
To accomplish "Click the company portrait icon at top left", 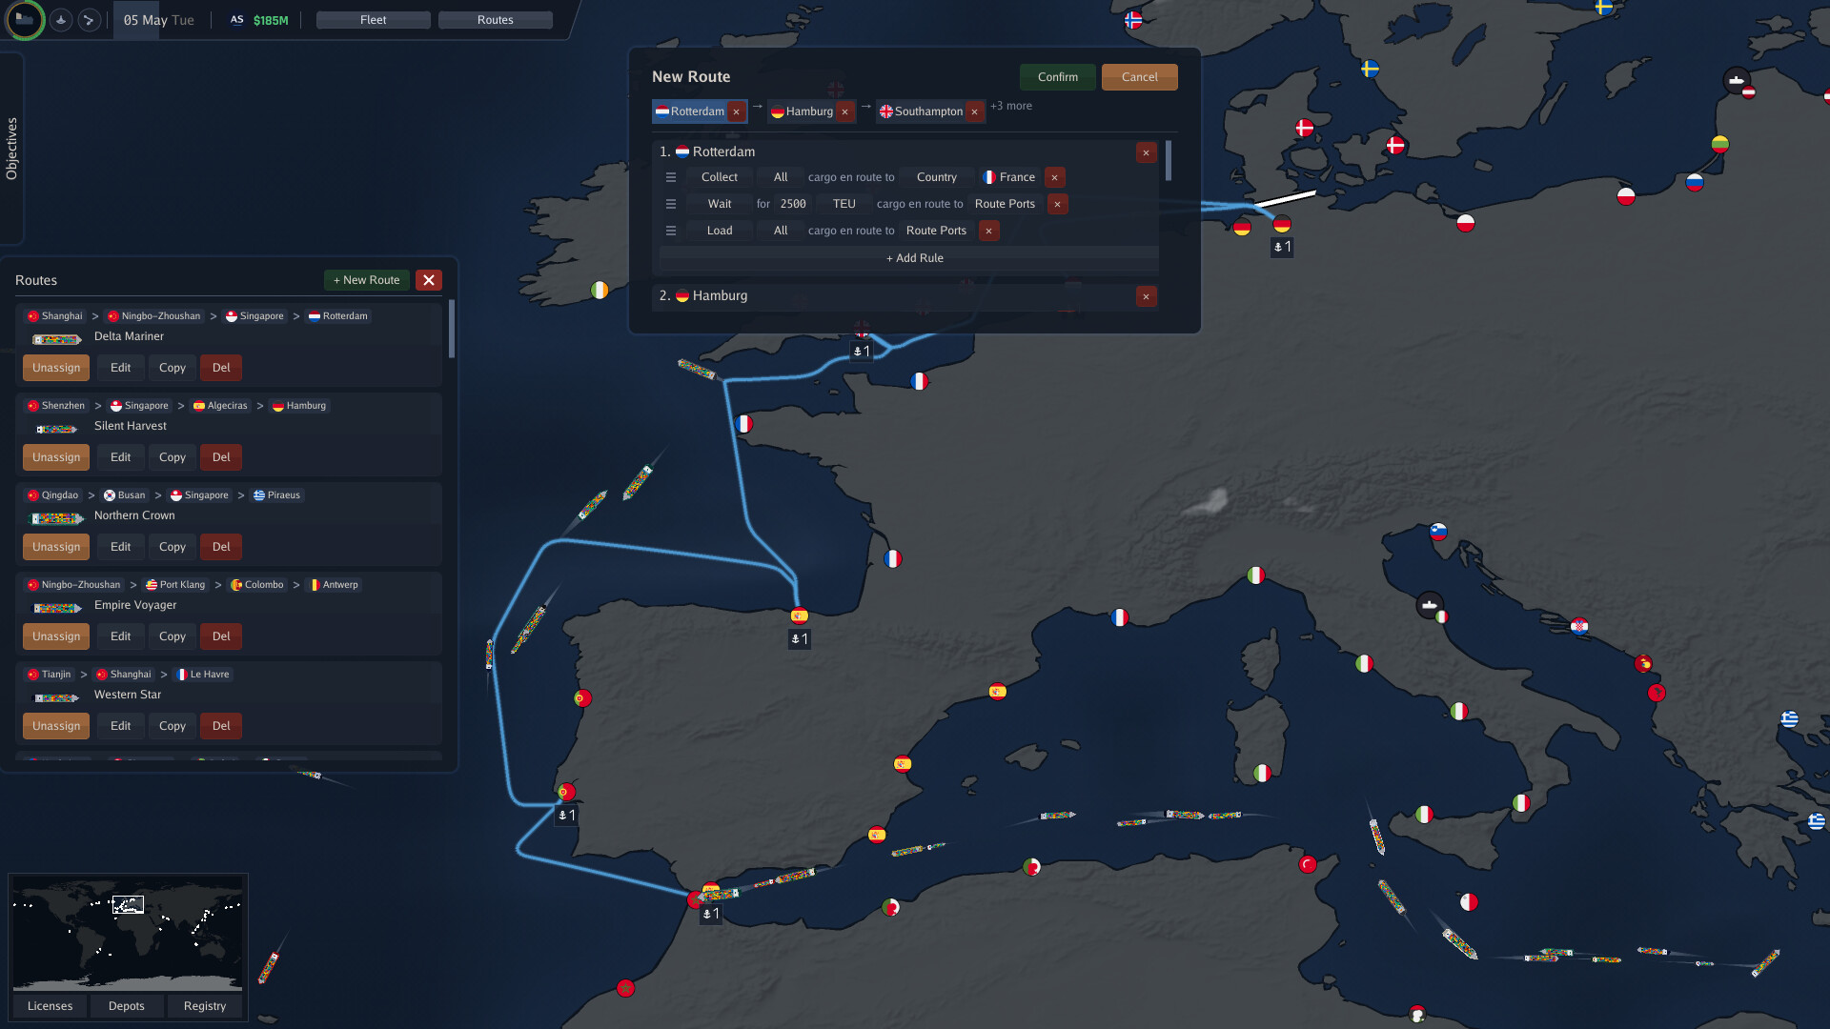I will [x=25, y=19].
